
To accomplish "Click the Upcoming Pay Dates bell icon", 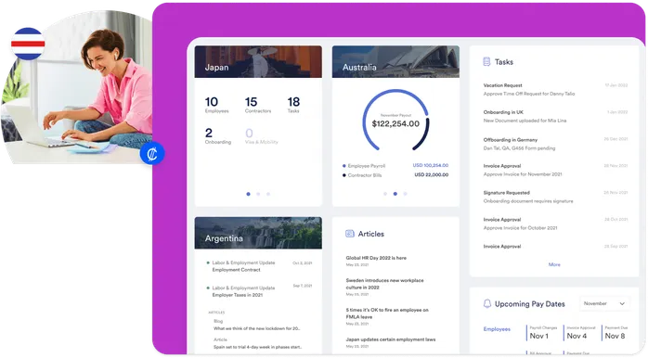I will [x=487, y=304].
